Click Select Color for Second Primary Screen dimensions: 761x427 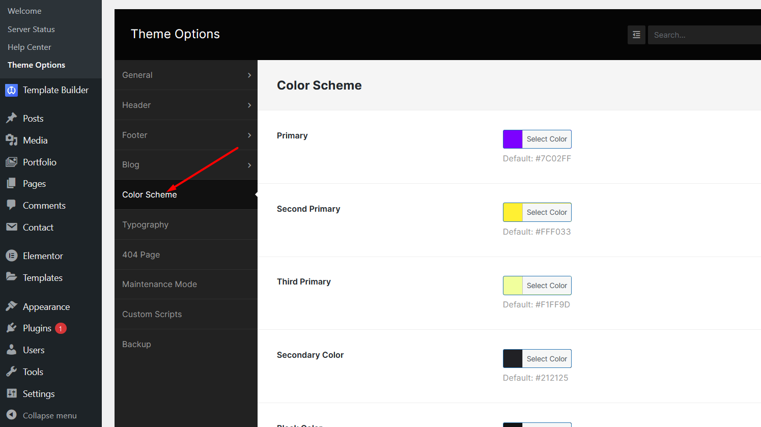[x=547, y=212]
